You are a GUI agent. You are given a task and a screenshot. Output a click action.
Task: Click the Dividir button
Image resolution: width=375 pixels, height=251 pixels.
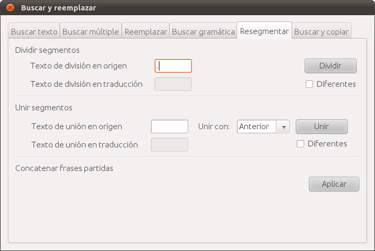click(330, 66)
